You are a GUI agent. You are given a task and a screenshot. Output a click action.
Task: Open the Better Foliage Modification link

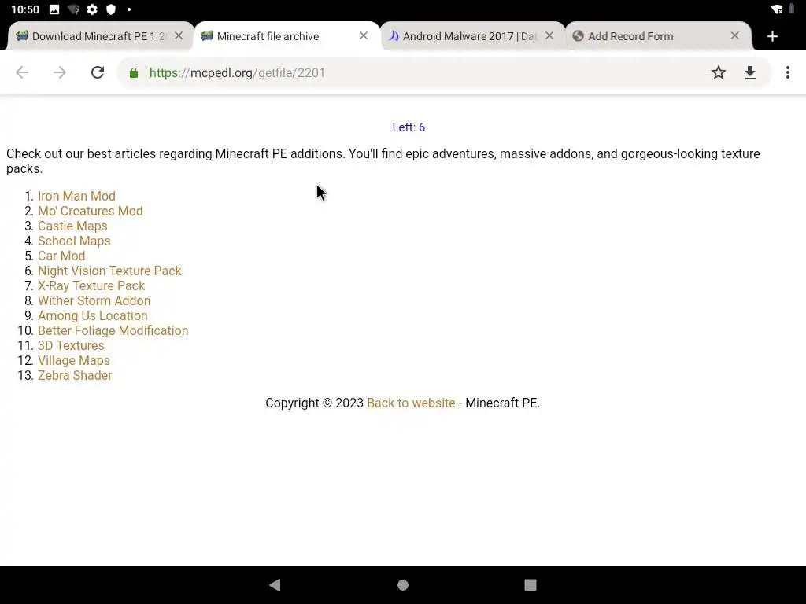(113, 330)
